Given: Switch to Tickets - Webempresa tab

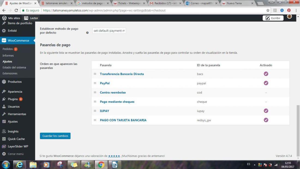Looking at the screenshot, I should pyautogui.click(x=129, y=3).
